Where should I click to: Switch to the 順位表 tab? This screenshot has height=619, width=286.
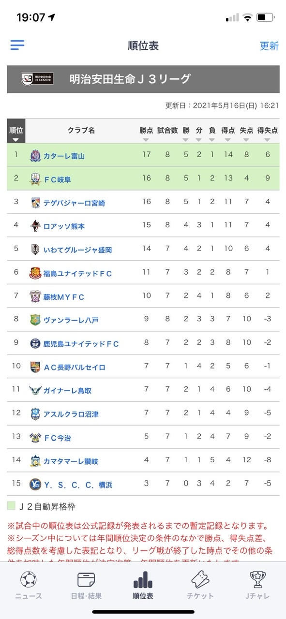143,585
